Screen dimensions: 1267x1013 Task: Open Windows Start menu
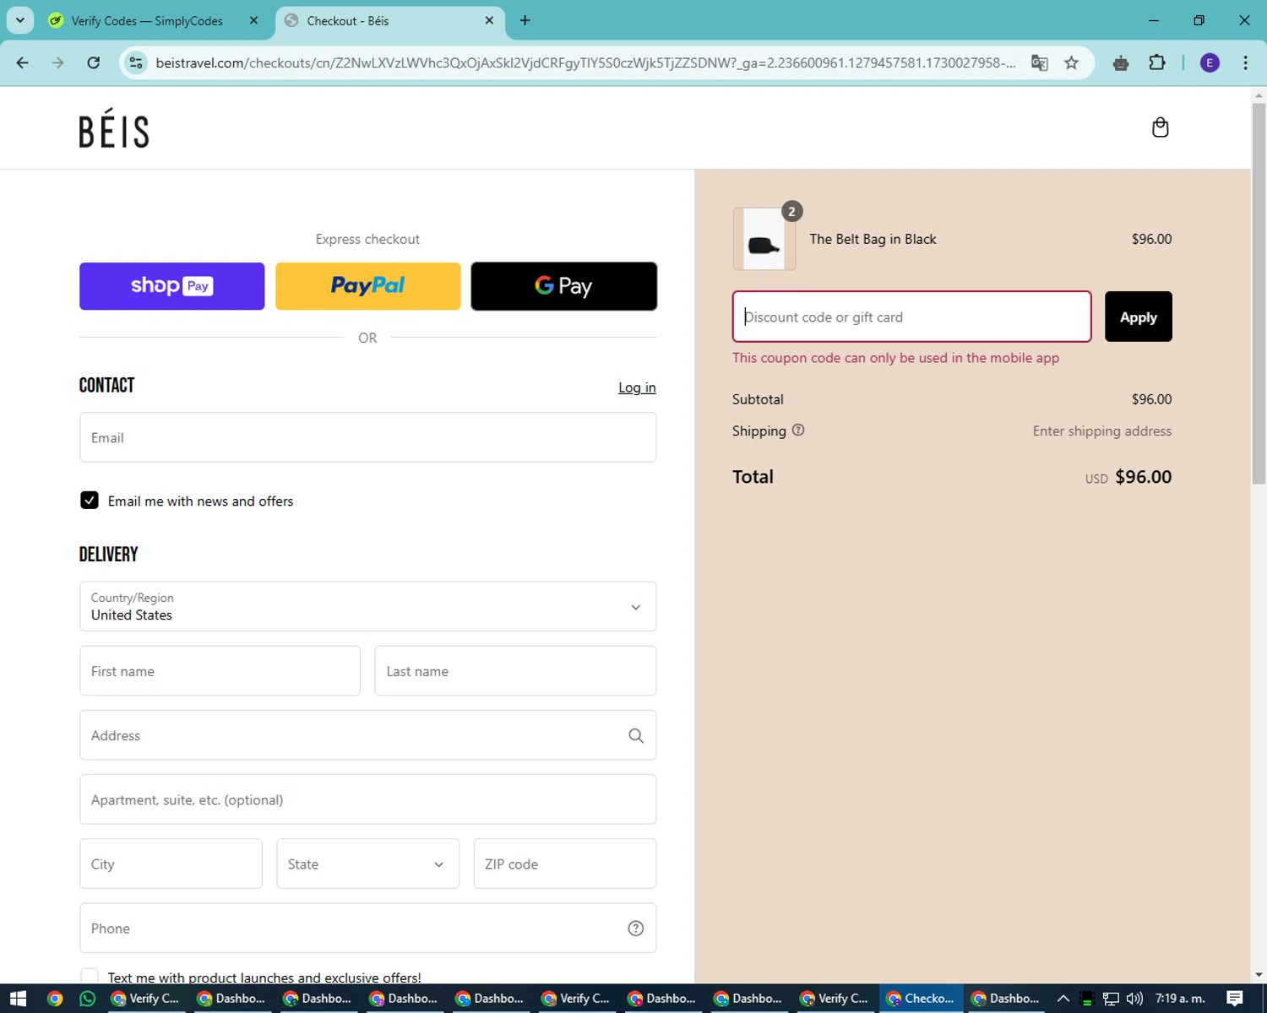[18, 999]
